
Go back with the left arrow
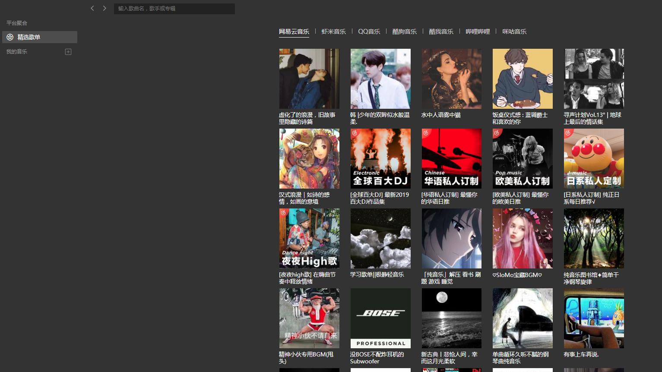tap(92, 8)
